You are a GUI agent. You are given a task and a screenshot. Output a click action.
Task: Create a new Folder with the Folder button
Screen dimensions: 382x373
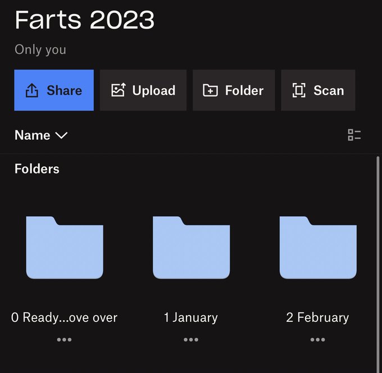234,90
